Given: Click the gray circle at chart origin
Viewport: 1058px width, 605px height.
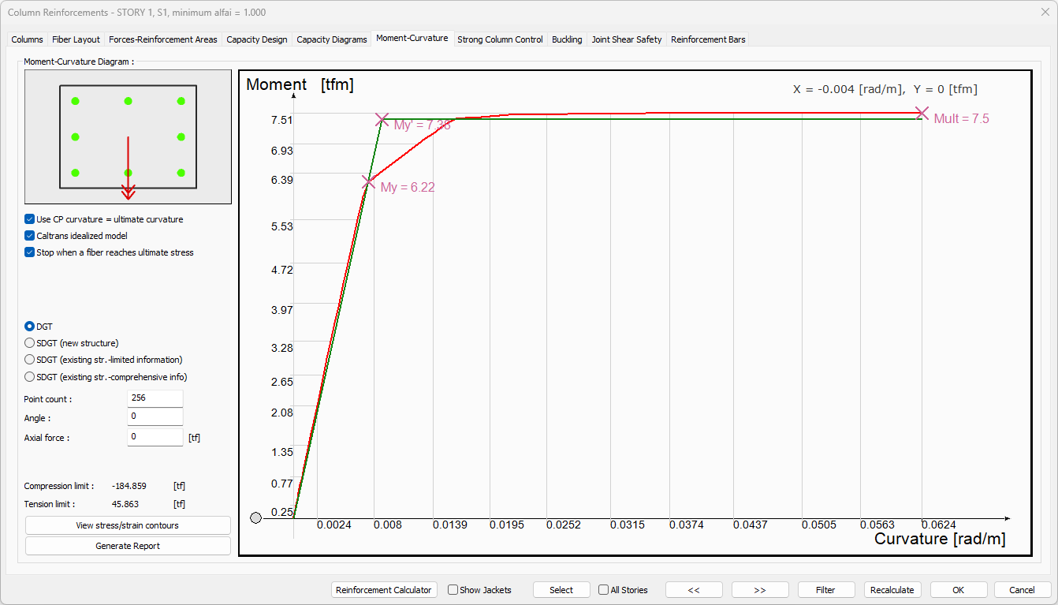Looking at the screenshot, I should pos(255,518).
